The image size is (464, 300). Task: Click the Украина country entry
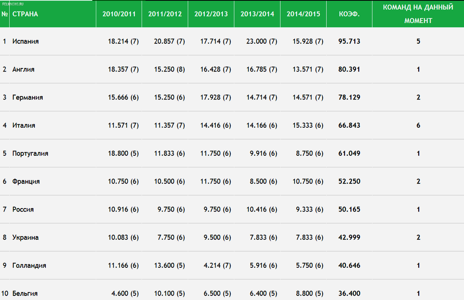coord(25,238)
